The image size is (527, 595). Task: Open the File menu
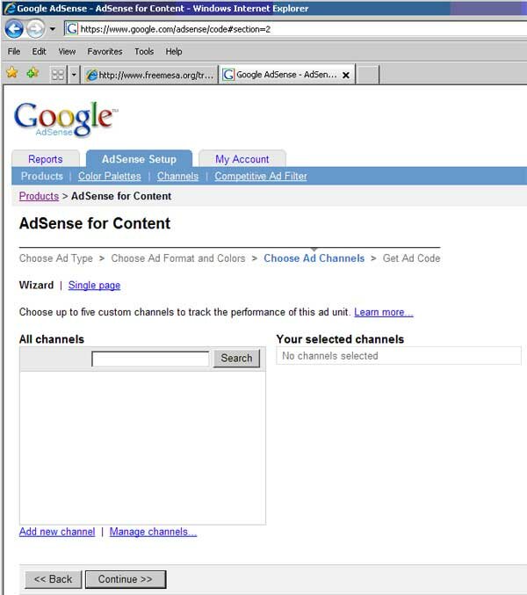14,51
